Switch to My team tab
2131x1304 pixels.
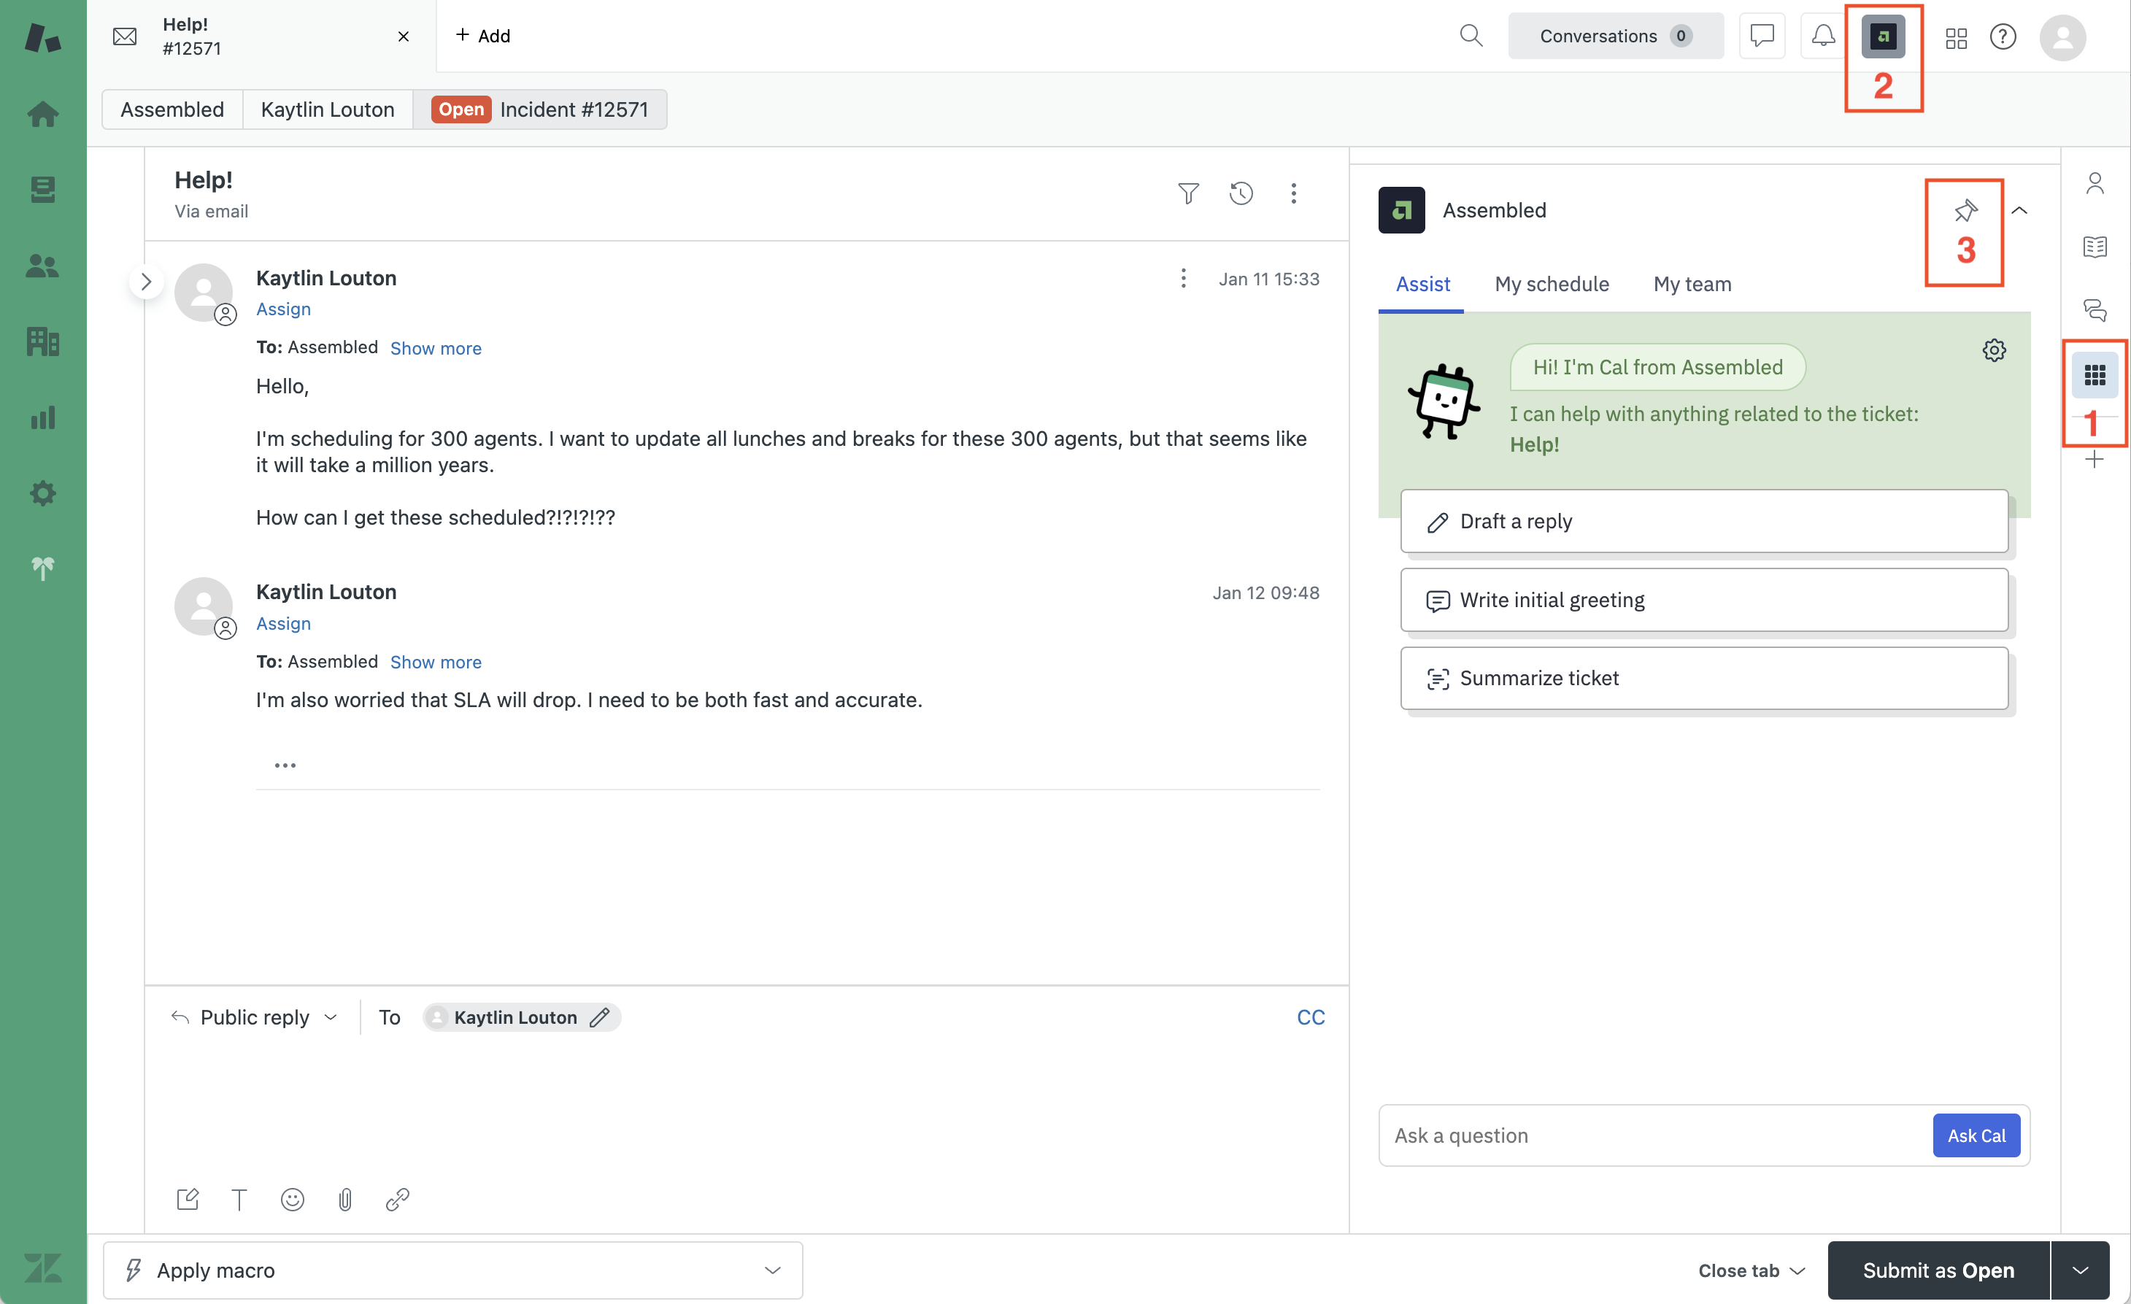coord(1692,284)
